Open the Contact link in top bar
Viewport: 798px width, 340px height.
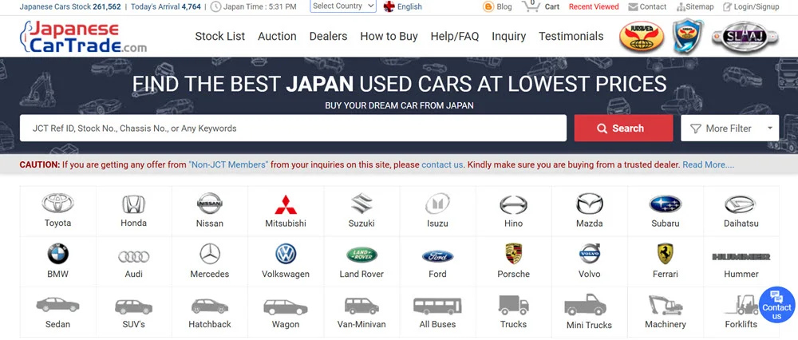(647, 6)
